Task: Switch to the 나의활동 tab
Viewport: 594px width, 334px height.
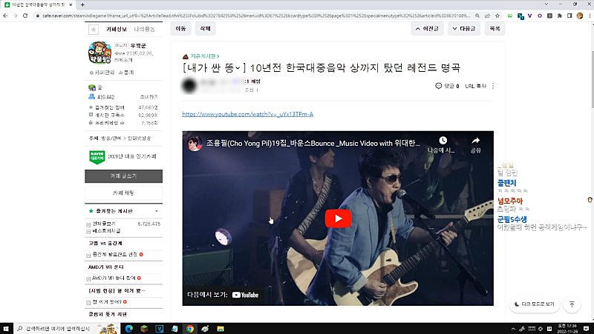Action: pos(144,30)
